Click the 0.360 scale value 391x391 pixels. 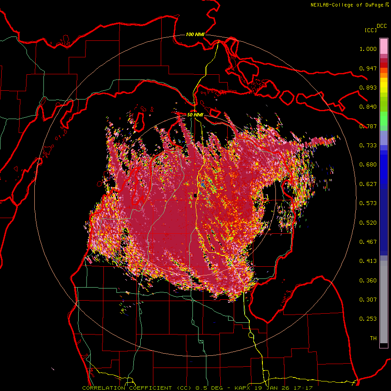click(x=368, y=281)
